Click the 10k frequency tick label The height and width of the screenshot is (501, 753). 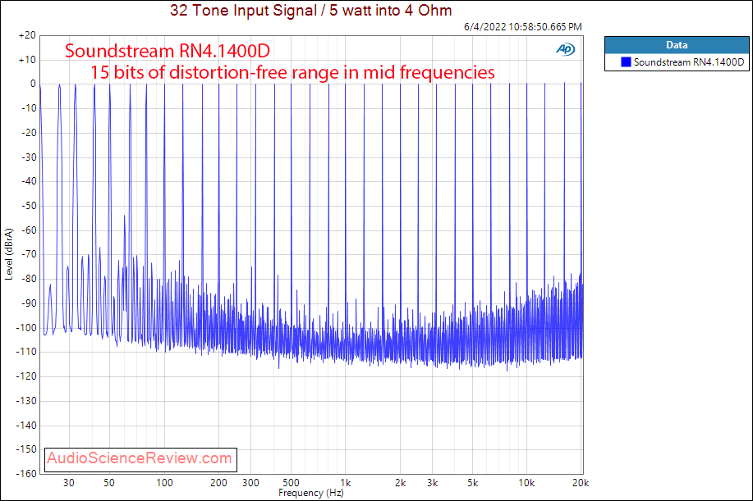tap(526, 483)
